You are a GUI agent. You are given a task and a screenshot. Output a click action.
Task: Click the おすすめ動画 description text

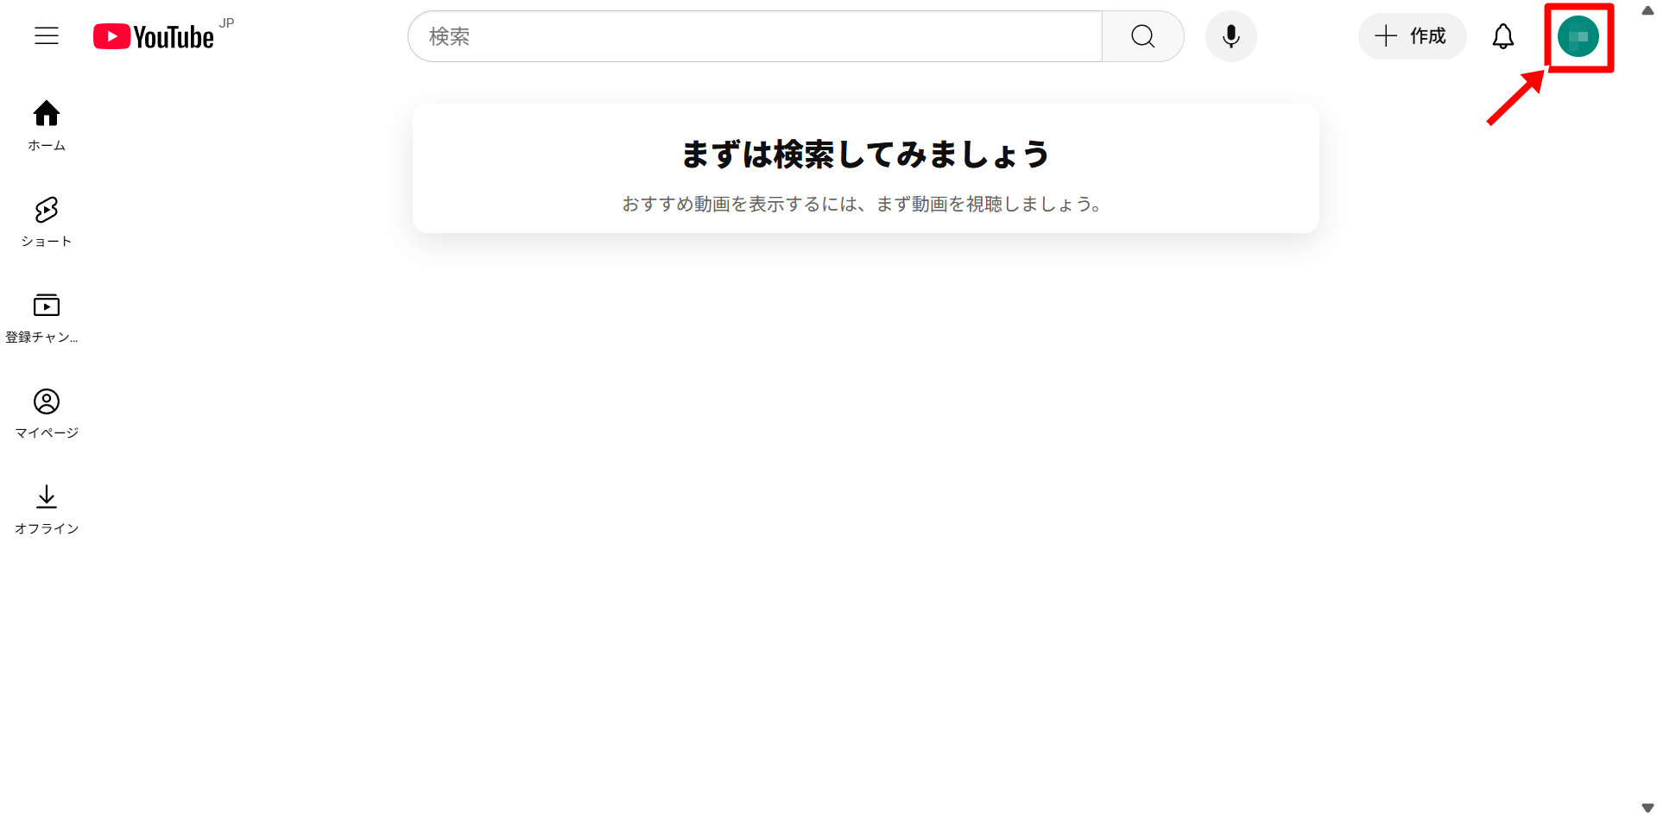point(862,205)
